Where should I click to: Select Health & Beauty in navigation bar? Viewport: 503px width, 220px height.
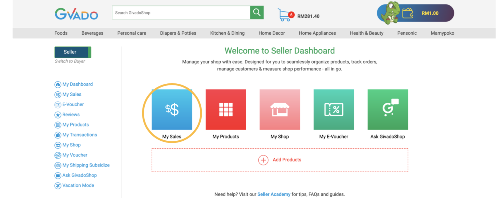coord(366,33)
